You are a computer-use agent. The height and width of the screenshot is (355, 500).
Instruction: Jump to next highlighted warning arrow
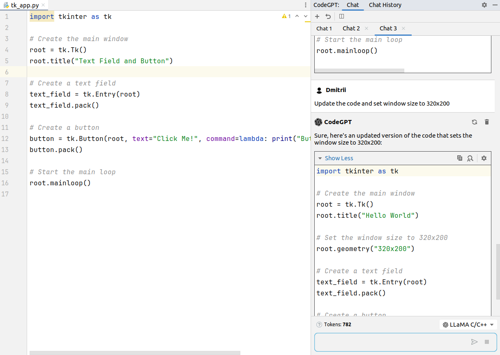click(306, 16)
